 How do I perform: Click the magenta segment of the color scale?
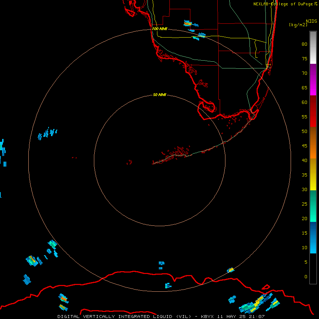pos(313,79)
